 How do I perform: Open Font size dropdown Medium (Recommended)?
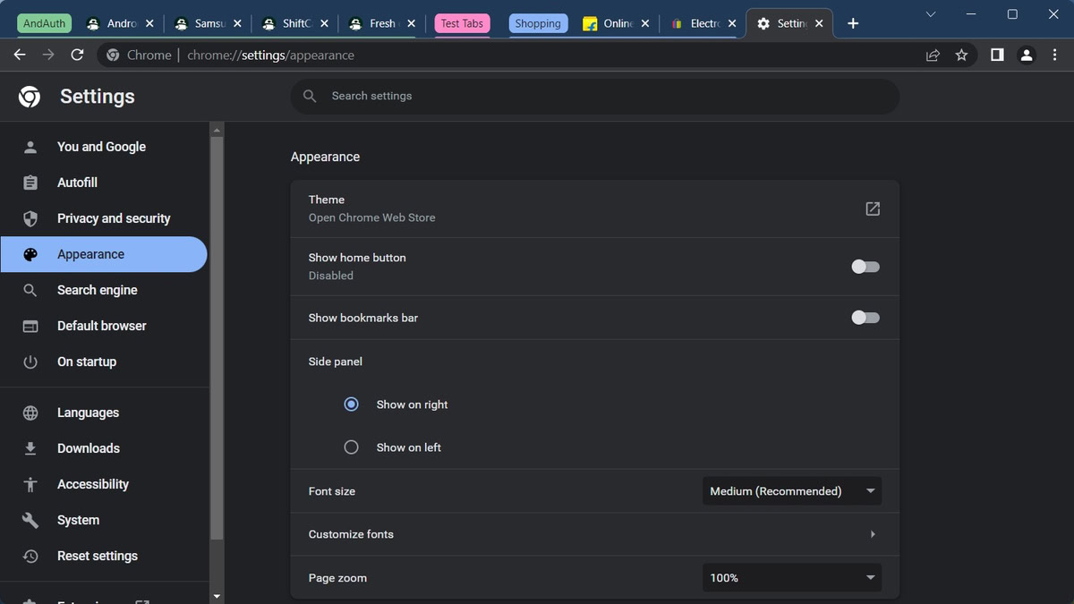(792, 491)
